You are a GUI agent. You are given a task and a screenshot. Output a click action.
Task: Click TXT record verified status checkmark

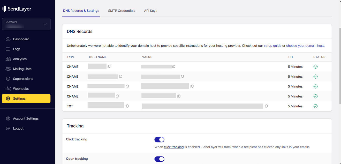[x=315, y=106]
